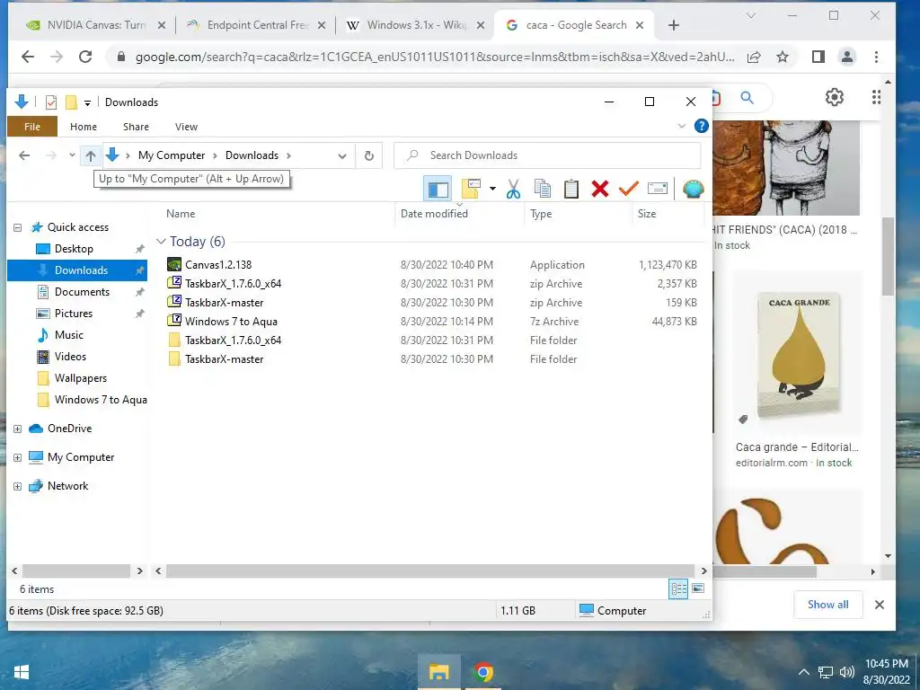This screenshot has width=920, height=690.
Task: Open Caca grande book image thumbnail
Action: pos(798,355)
